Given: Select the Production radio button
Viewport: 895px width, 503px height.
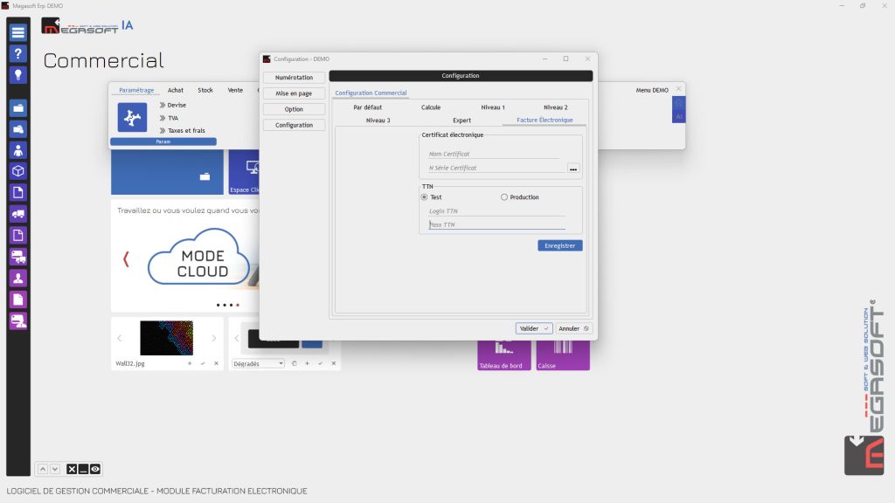Looking at the screenshot, I should [504, 197].
